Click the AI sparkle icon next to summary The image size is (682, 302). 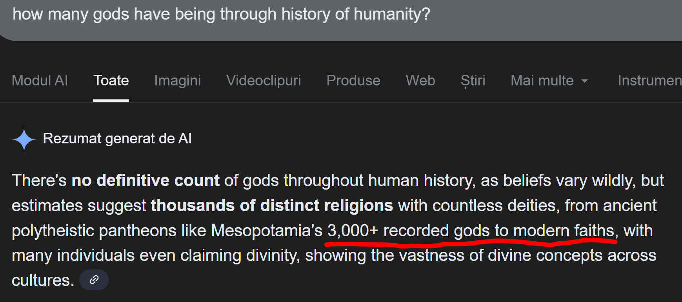click(x=24, y=138)
